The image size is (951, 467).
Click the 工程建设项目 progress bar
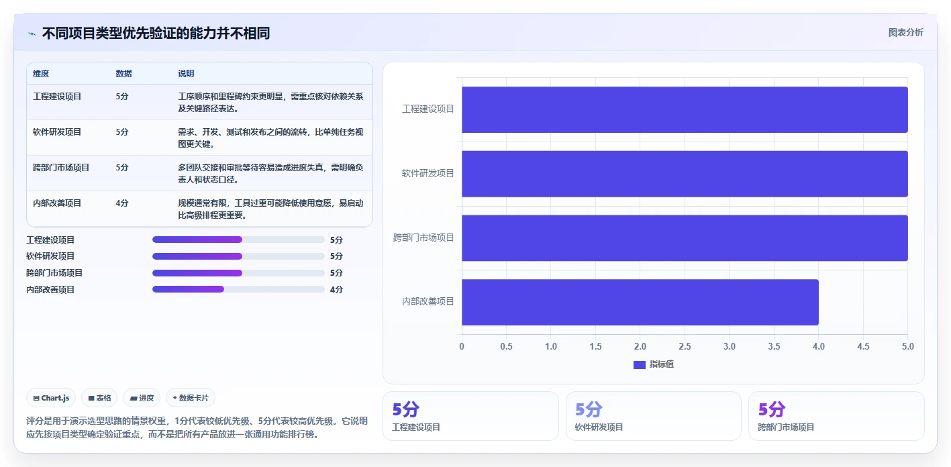point(238,240)
